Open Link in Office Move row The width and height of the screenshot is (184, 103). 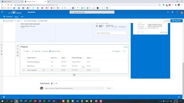[x=52, y=66]
